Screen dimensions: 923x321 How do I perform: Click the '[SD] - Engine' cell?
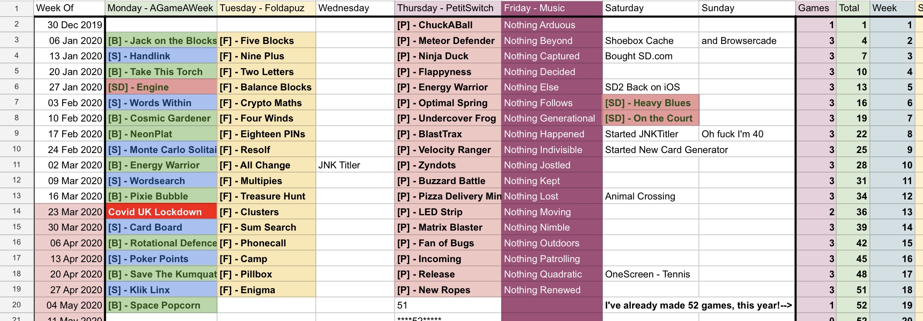click(x=161, y=87)
